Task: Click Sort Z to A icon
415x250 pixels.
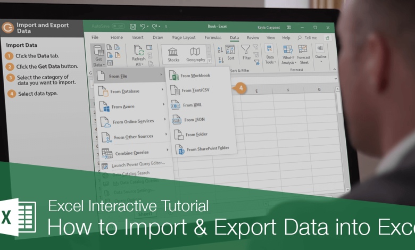Action: click(221, 60)
